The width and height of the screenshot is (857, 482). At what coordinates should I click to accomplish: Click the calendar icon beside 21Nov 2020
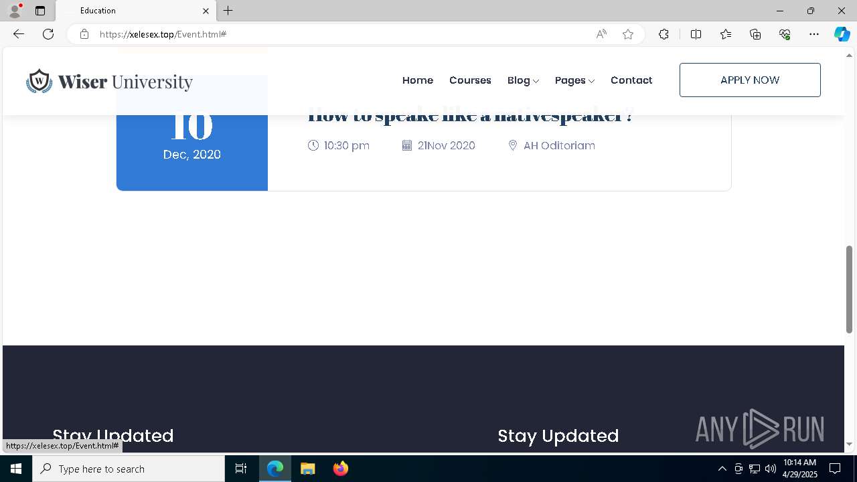406,145
